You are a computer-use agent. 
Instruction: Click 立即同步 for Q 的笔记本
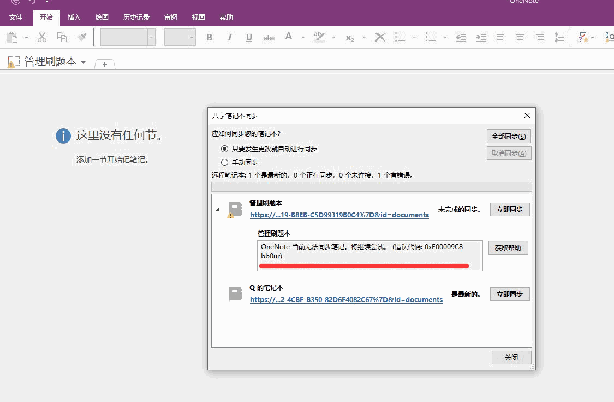(x=509, y=294)
